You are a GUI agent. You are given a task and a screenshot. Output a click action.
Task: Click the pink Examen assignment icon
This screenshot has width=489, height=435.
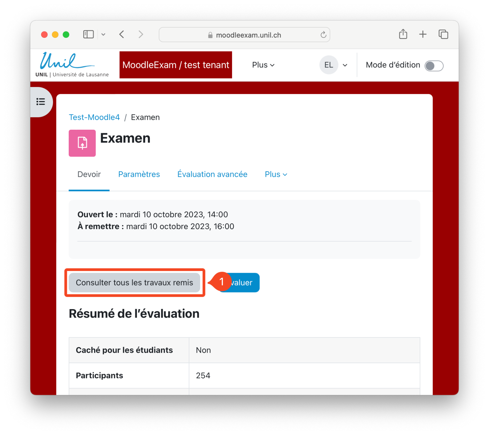pyautogui.click(x=82, y=143)
